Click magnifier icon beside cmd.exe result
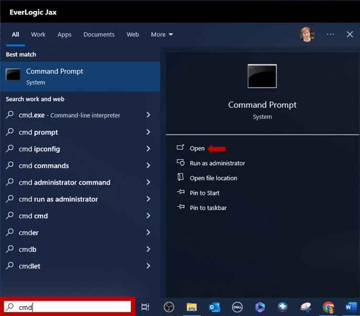 pos(9,115)
